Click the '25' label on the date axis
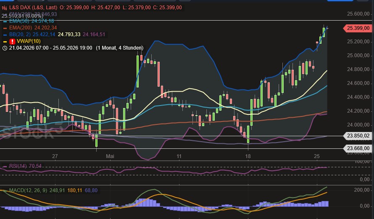This screenshot has width=374, height=219. tap(316, 156)
